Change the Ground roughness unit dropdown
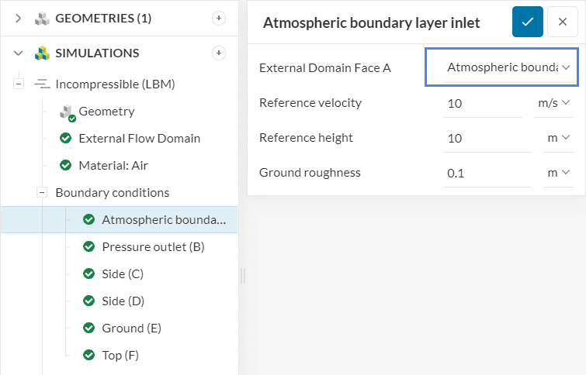 click(557, 173)
